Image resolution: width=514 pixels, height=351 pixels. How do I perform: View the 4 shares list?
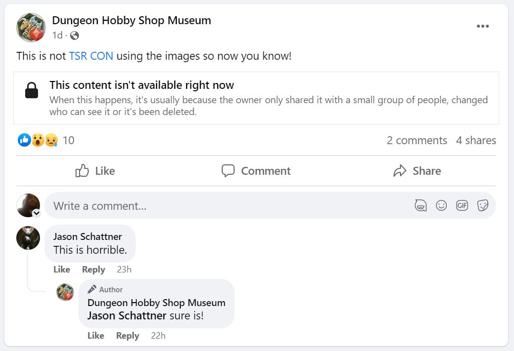pyautogui.click(x=476, y=140)
